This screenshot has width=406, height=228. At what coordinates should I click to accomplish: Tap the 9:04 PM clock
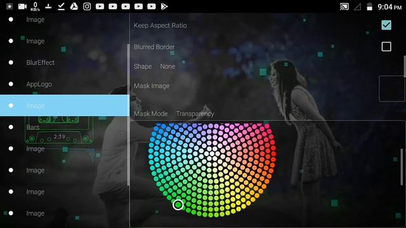[x=390, y=7]
